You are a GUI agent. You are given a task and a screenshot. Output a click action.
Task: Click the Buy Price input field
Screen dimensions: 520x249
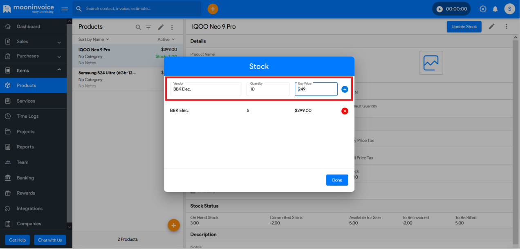pyautogui.click(x=316, y=89)
